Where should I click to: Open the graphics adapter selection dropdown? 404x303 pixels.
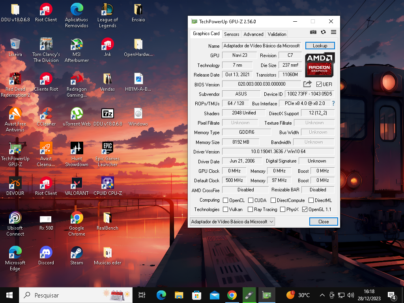(x=232, y=222)
